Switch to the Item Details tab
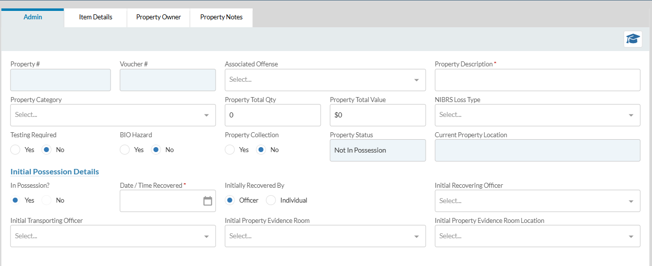Viewport: 652px width, 266px height. coord(96,17)
